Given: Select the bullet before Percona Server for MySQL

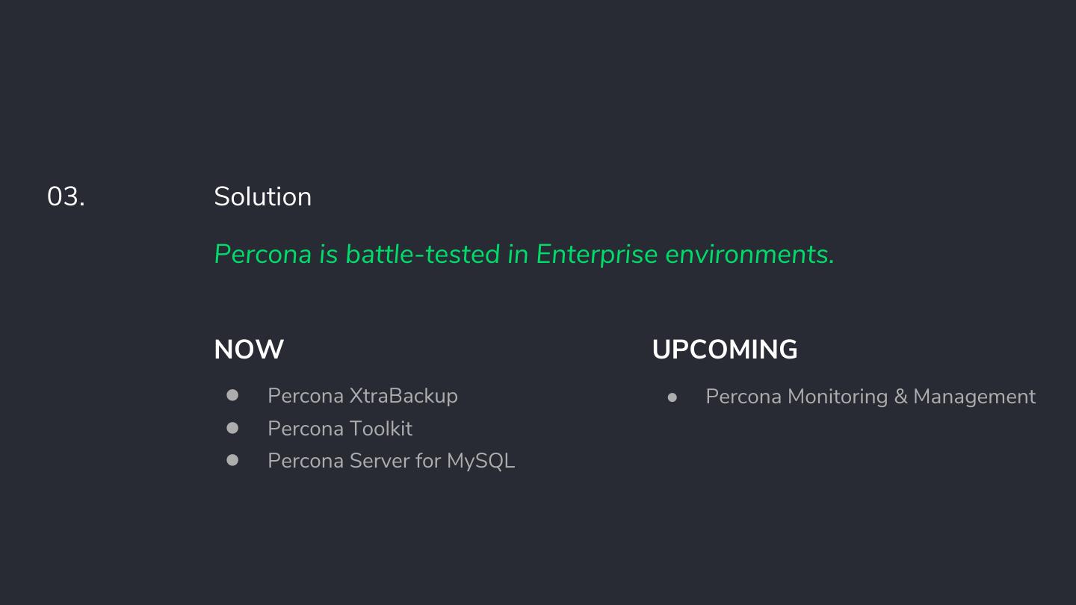Looking at the screenshot, I should pos(232,460).
